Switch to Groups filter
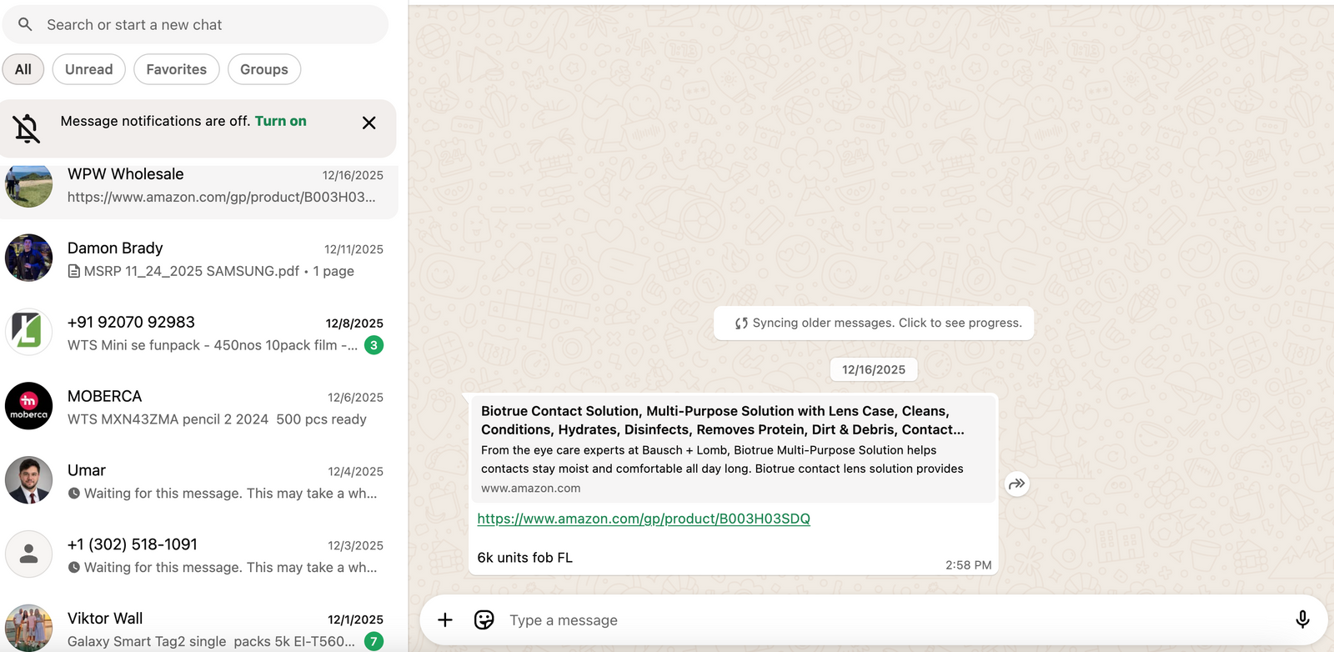The width and height of the screenshot is (1334, 652). click(263, 69)
